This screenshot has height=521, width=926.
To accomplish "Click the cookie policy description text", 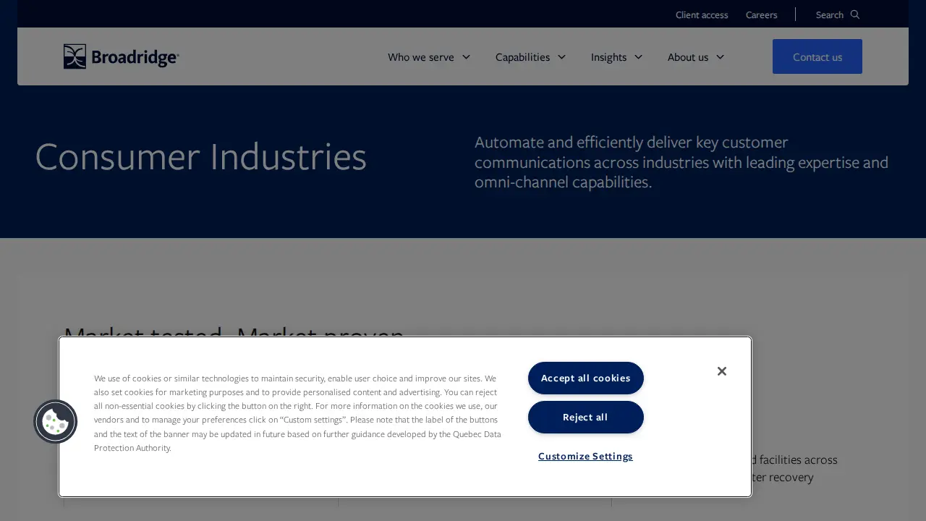I will pyautogui.click(x=297, y=413).
